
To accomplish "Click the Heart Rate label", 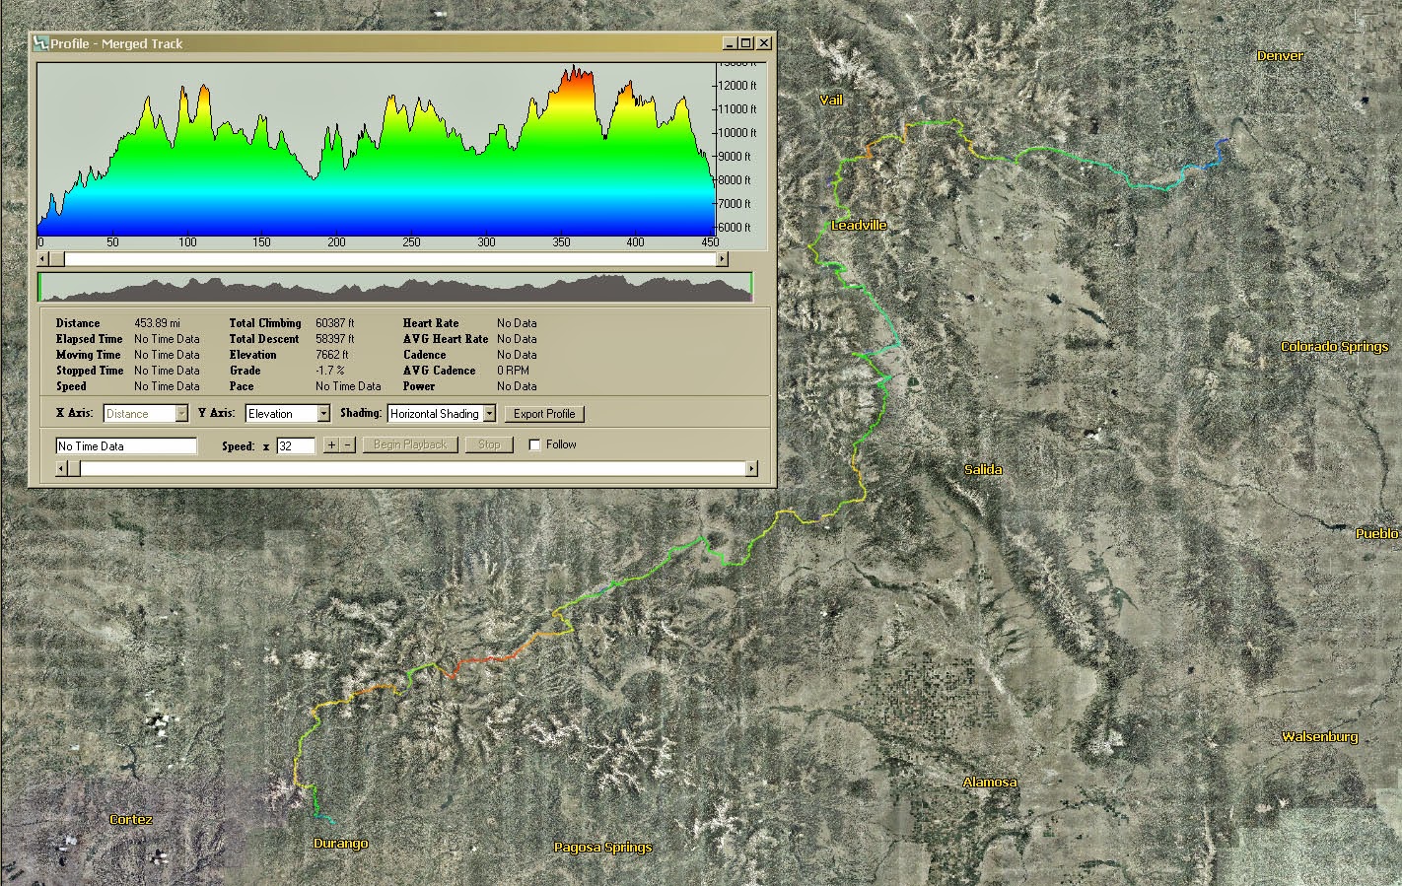I will pyautogui.click(x=431, y=323).
